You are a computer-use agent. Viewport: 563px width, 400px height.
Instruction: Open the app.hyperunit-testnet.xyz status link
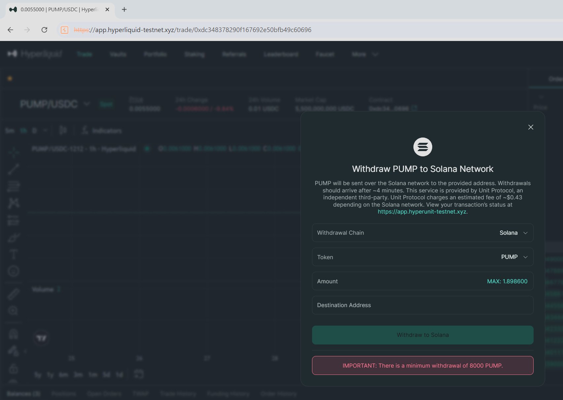[x=422, y=212]
